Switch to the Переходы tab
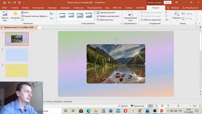202x114 pixels. pyautogui.click(x=52, y=8)
